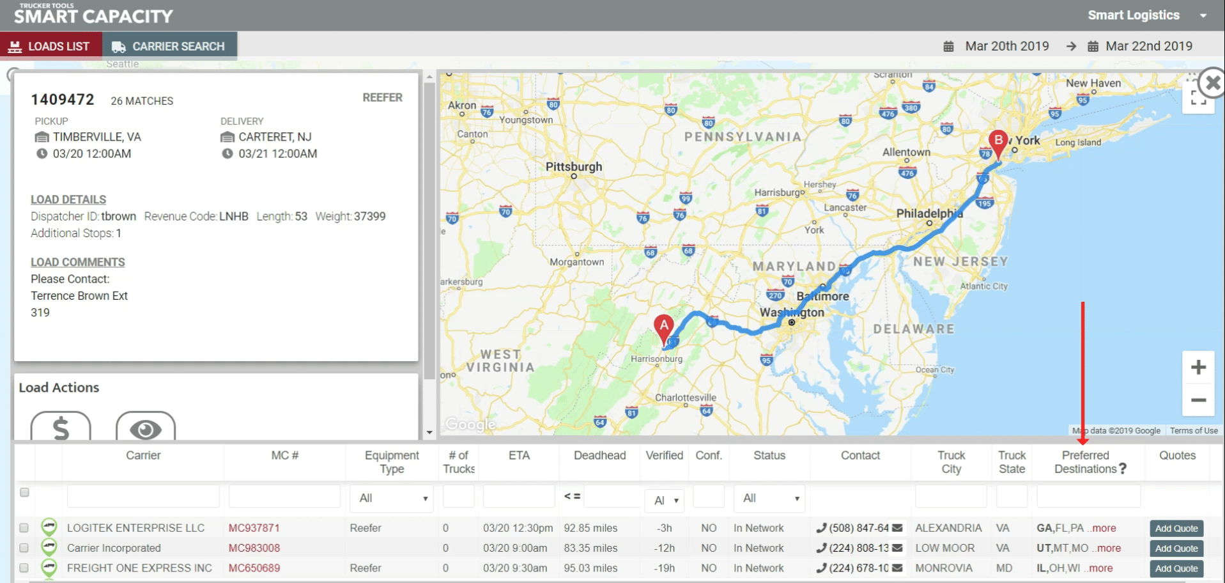1225x583 pixels.
Task: Open the Status filter dropdown
Action: click(x=769, y=498)
